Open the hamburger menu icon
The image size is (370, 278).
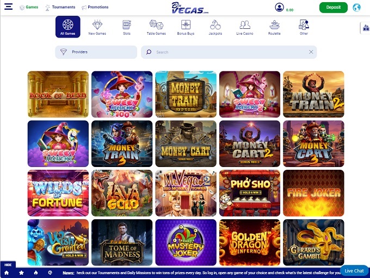click(x=8, y=7)
